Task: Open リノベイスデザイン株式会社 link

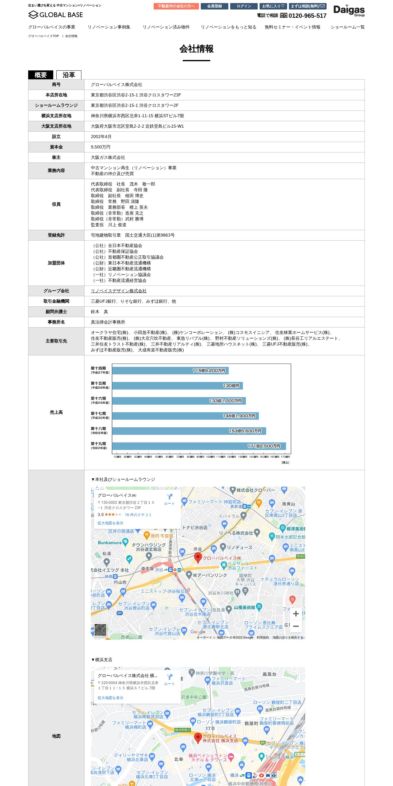Action: 119,291
